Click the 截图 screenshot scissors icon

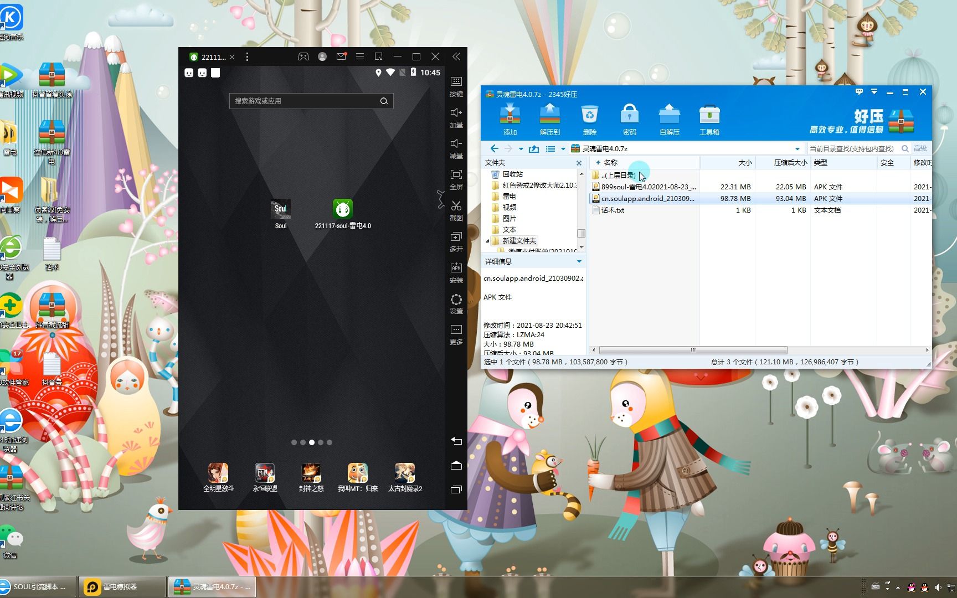456,211
